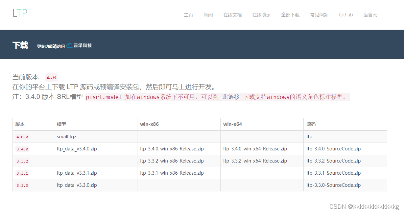Select 全部下载 in navigation
The width and height of the screenshot is (404, 213).
(290, 15)
